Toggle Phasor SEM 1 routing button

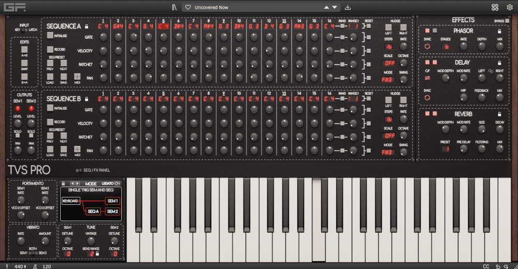click(427, 31)
